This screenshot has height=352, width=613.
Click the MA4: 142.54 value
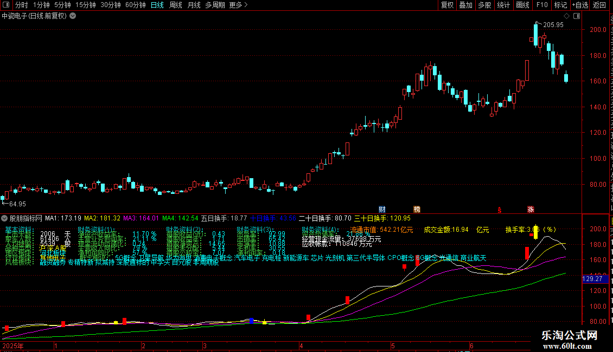tap(180, 219)
